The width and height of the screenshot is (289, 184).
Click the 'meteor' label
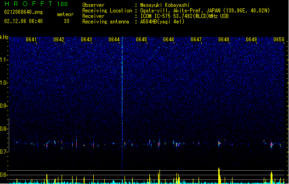(x=65, y=14)
